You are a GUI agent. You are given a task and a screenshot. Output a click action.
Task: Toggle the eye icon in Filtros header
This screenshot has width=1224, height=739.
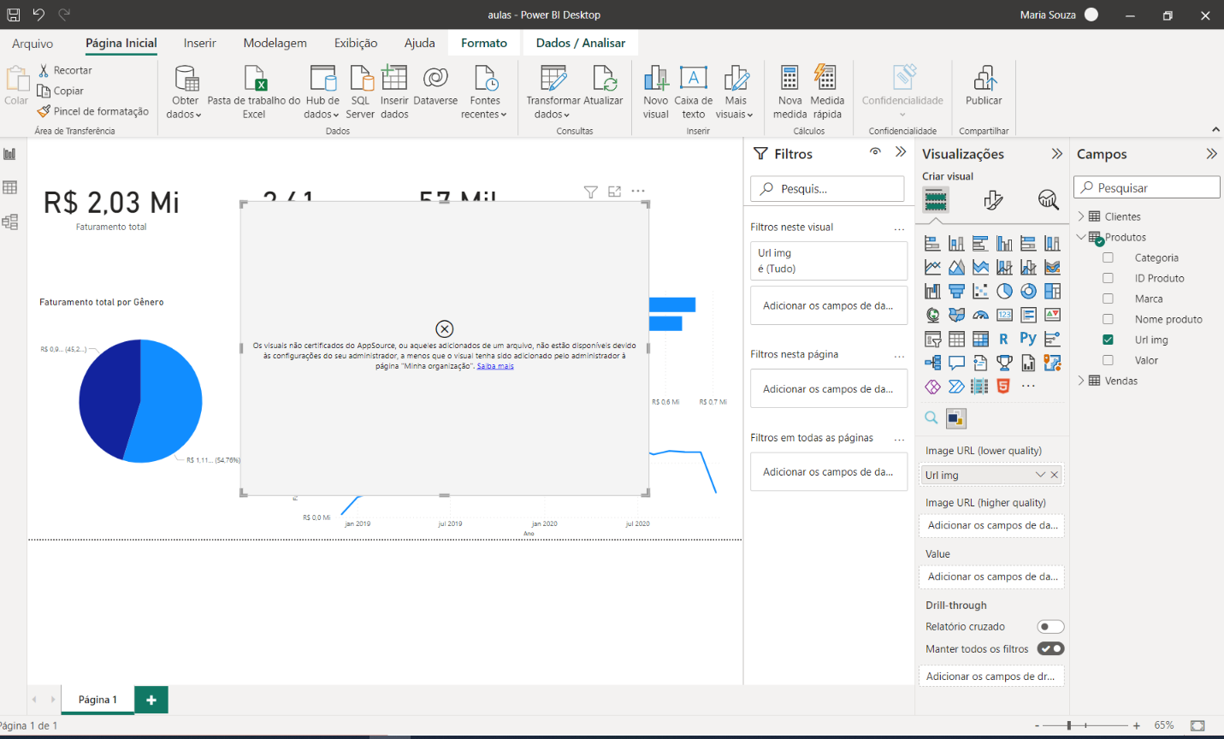click(875, 152)
